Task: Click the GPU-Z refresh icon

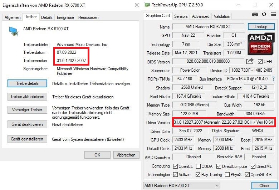Action: click(264, 14)
